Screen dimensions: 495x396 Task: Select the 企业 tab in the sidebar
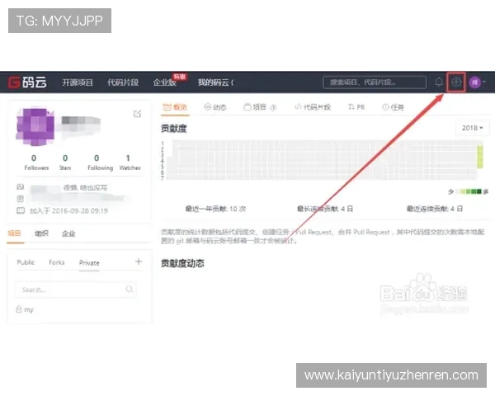click(x=68, y=233)
